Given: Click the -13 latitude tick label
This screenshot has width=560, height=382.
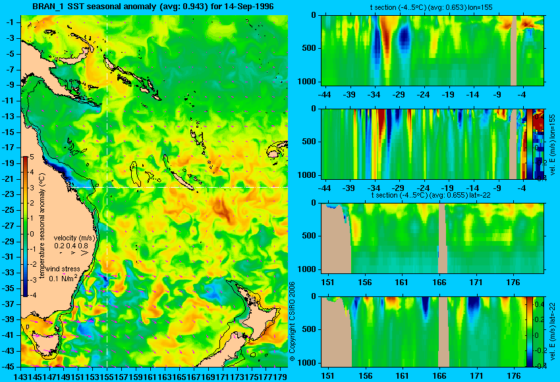Looking at the screenshot, I should [x=9, y=117].
